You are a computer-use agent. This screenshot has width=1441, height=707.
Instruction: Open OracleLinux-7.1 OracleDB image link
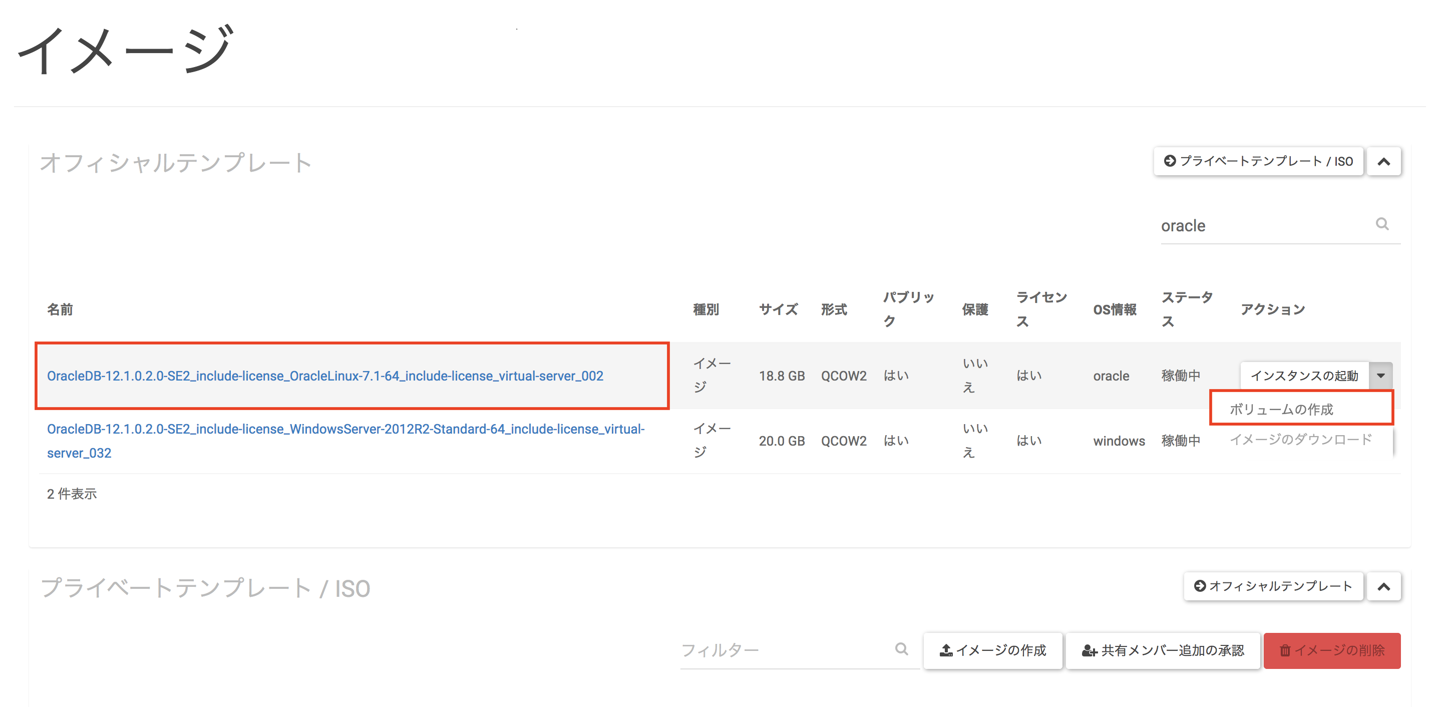(324, 376)
